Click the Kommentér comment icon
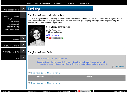The image size is (128, 93). [113, 67]
